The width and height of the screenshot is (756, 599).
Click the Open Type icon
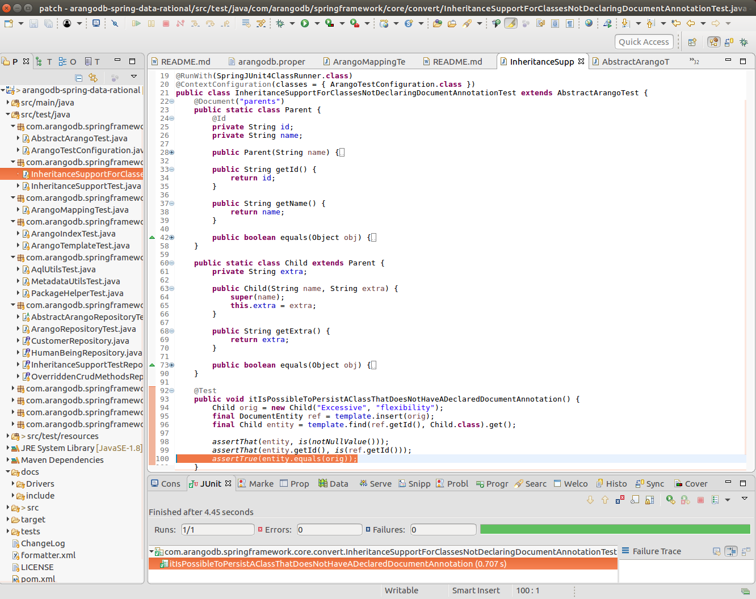[x=437, y=23]
